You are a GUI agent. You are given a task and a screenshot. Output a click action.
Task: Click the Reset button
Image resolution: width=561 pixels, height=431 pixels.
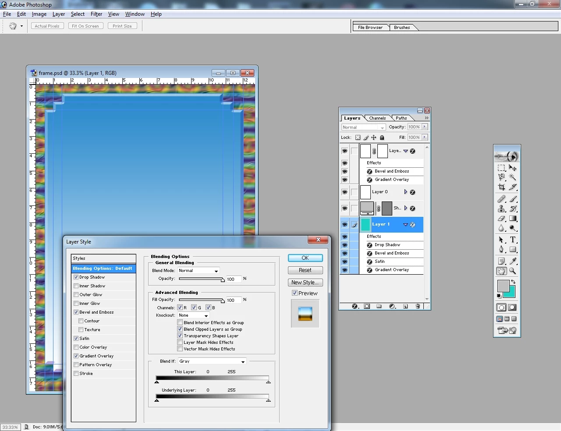pyautogui.click(x=305, y=270)
